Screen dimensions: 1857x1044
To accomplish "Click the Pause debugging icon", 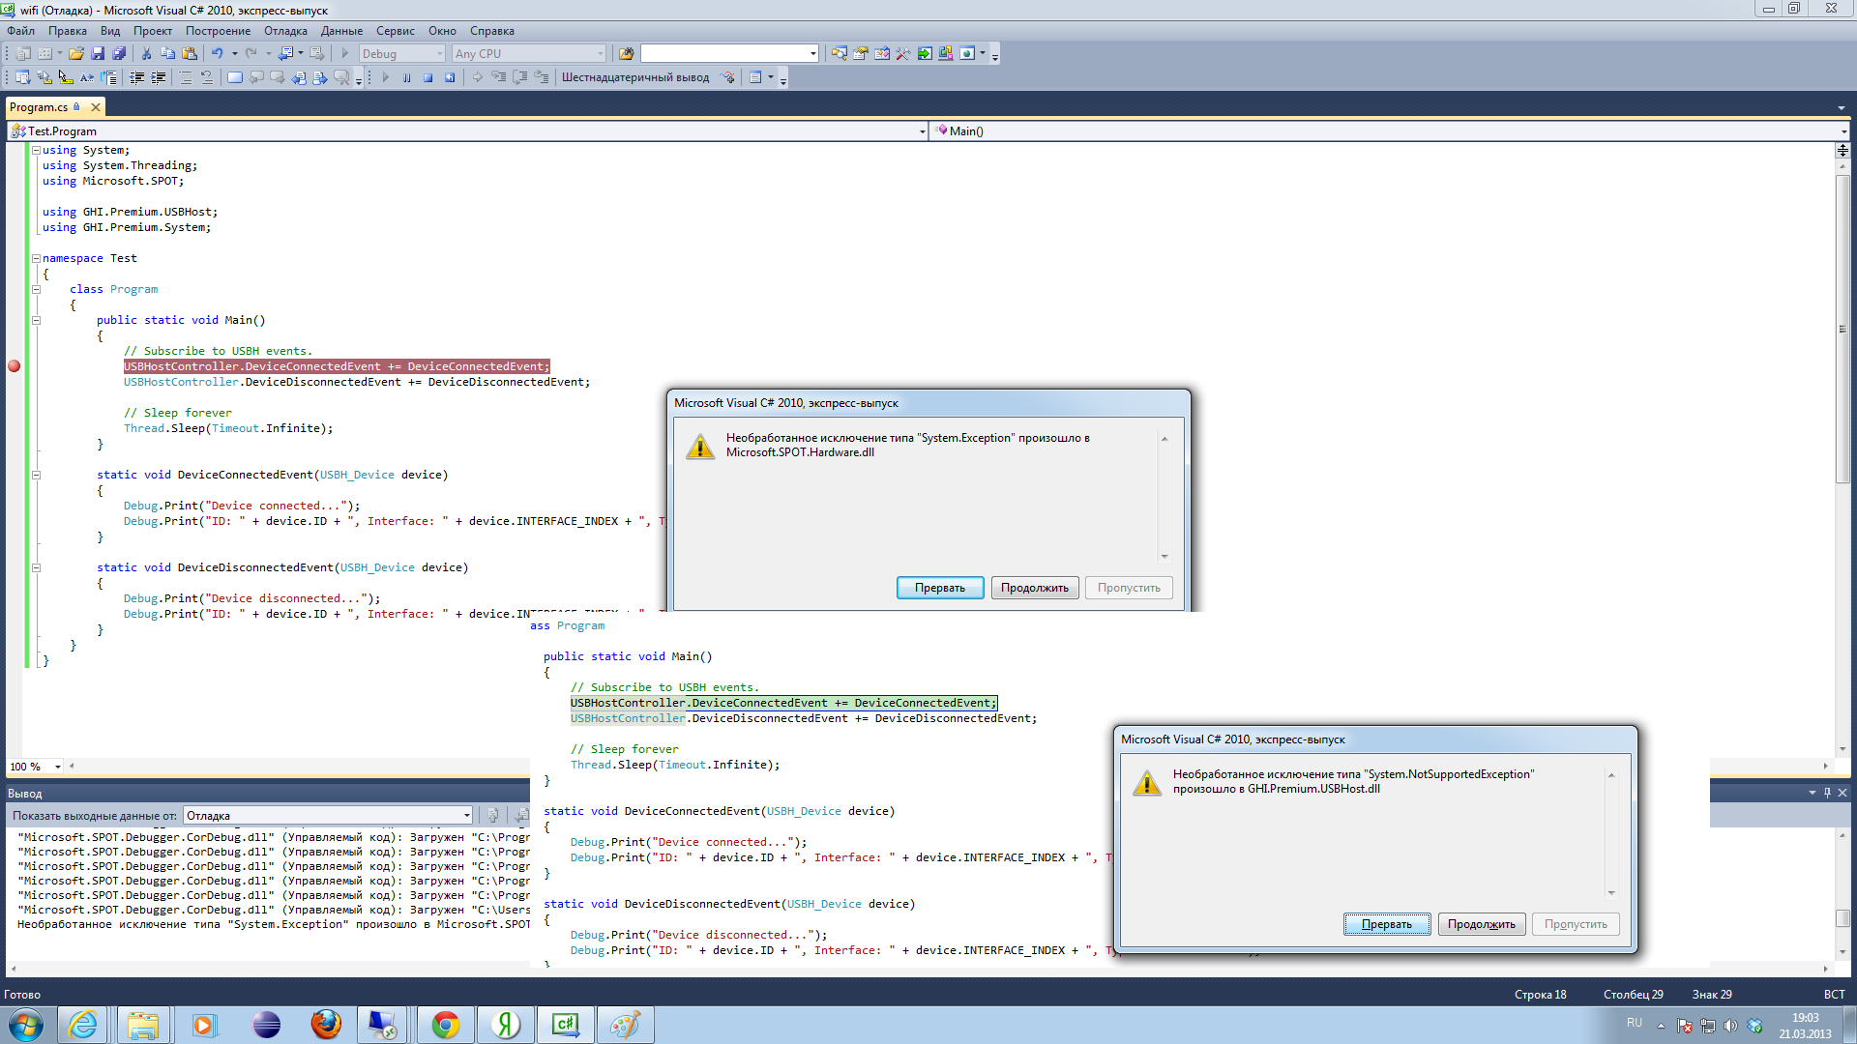I will pos(406,77).
